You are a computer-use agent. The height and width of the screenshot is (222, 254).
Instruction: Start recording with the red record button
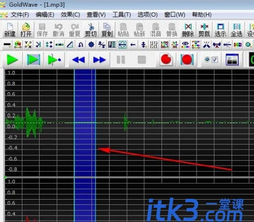[x=166, y=60]
